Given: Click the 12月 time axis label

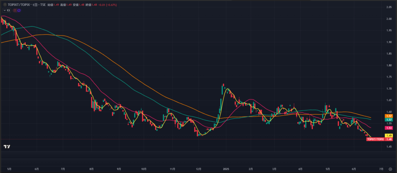Looking at the screenshot, I should tap(199, 169).
